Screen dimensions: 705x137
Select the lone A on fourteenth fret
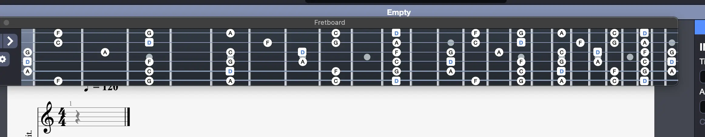point(499,53)
